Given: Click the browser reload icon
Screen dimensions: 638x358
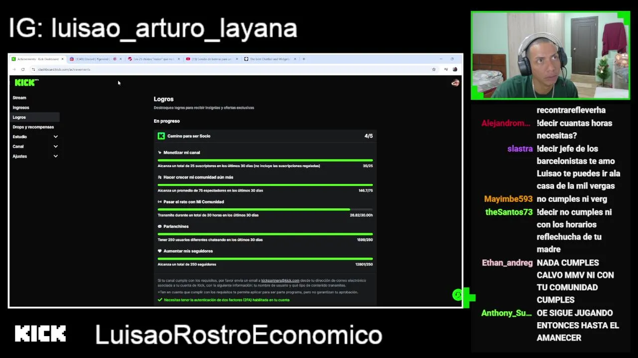Looking at the screenshot, I should [23, 69].
